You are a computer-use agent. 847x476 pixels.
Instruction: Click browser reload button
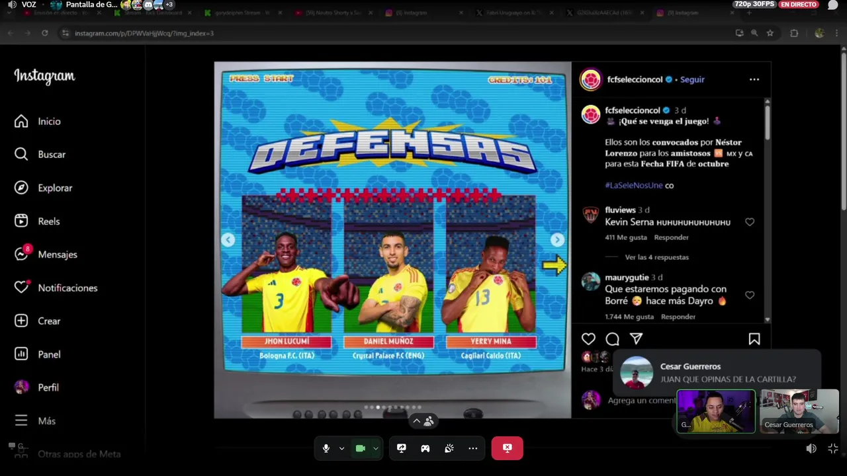click(44, 33)
